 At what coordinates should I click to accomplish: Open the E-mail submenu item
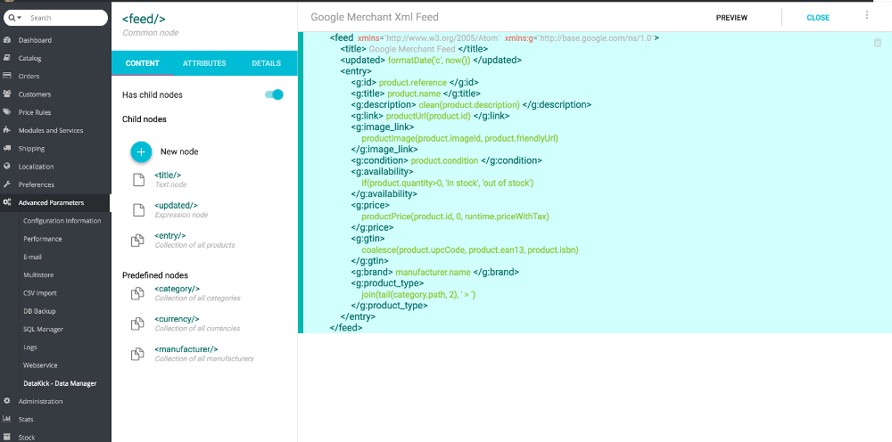point(32,257)
